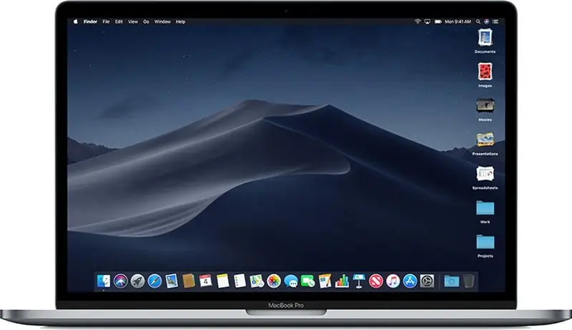Open Photos colorful flower icon in Dock

point(274,281)
